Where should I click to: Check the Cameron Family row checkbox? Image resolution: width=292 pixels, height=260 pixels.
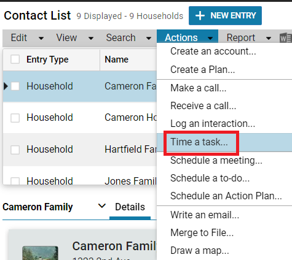pyautogui.click(x=15, y=86)
